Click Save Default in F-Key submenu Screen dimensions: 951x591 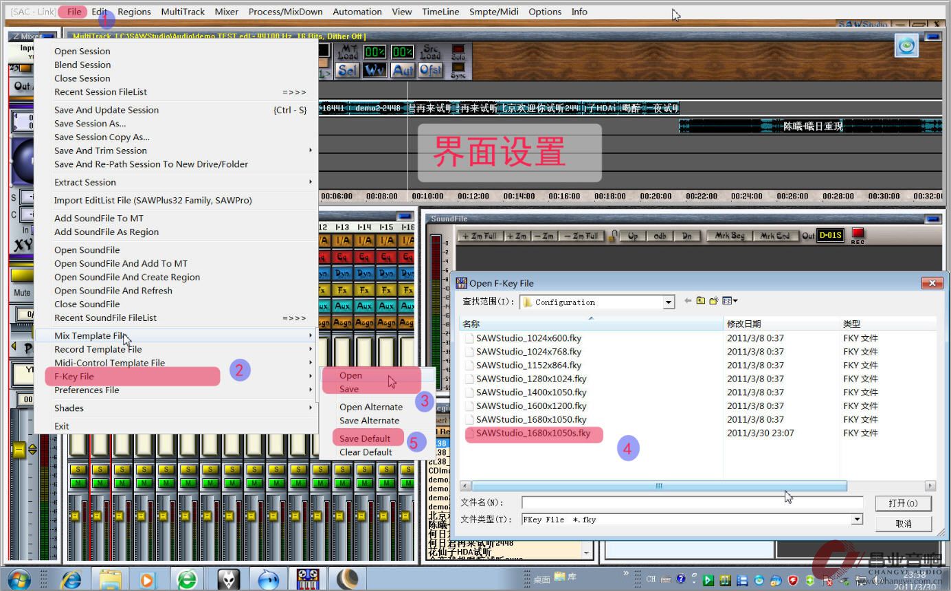point(365,438)
